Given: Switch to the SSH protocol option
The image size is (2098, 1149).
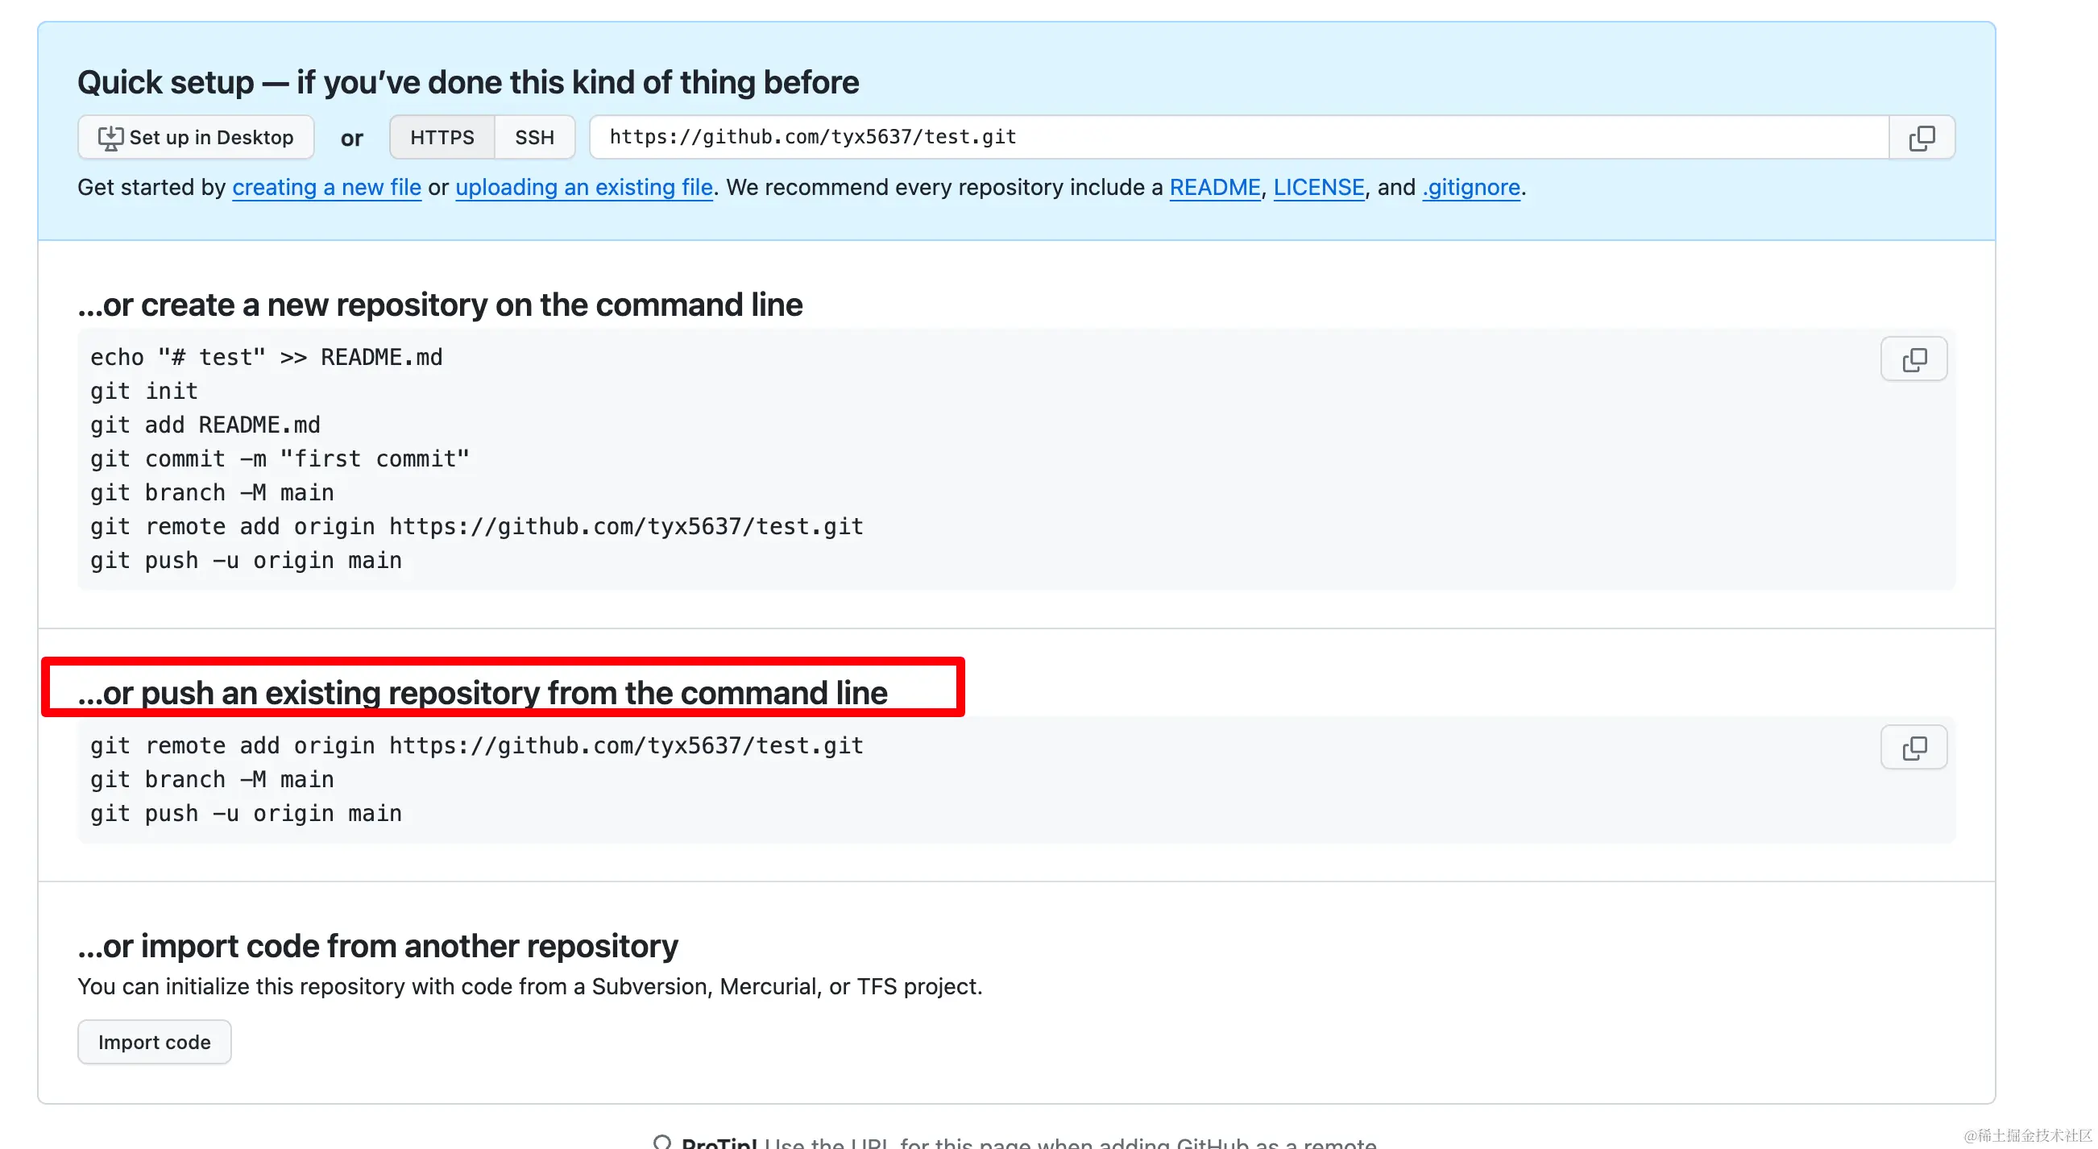Looking at the screenshot, I should coord(534,138).
